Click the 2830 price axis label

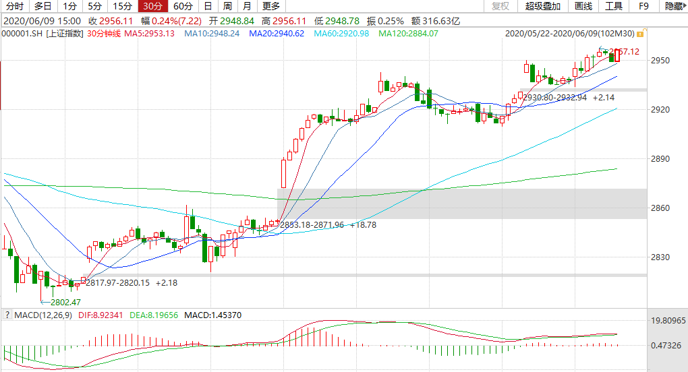[x=660, y=257]
